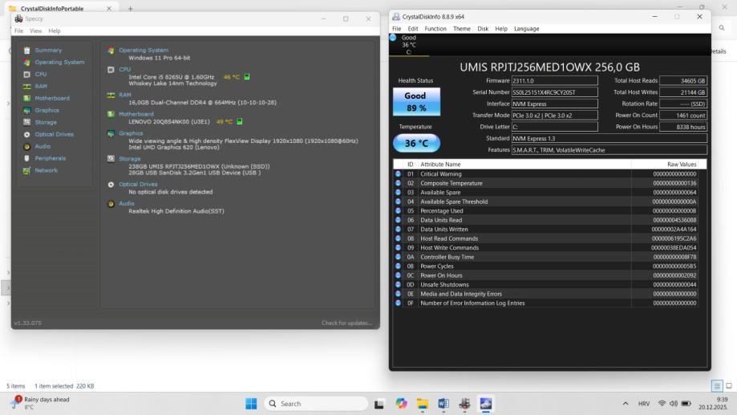Click Operating System heading link in summary
This screenshot has width=737, height=415.
(144, 50)
